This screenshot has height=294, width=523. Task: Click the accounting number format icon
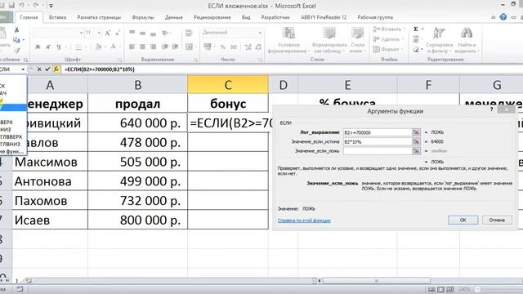click(x=208, y=47)
